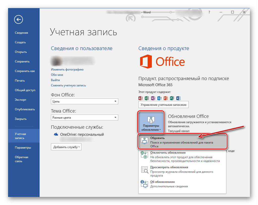Open the Добавить службу dropdown button

(x=66, y=147)
